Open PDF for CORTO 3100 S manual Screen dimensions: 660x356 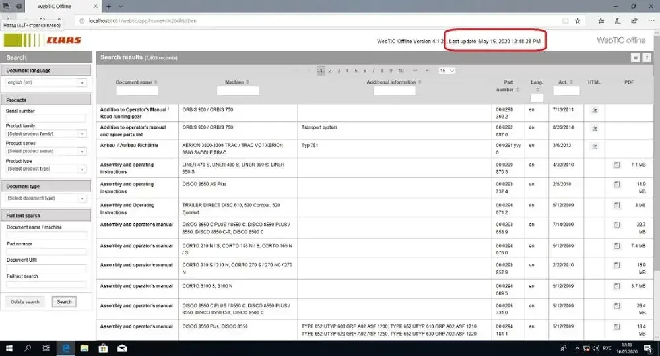coord(616,286)
